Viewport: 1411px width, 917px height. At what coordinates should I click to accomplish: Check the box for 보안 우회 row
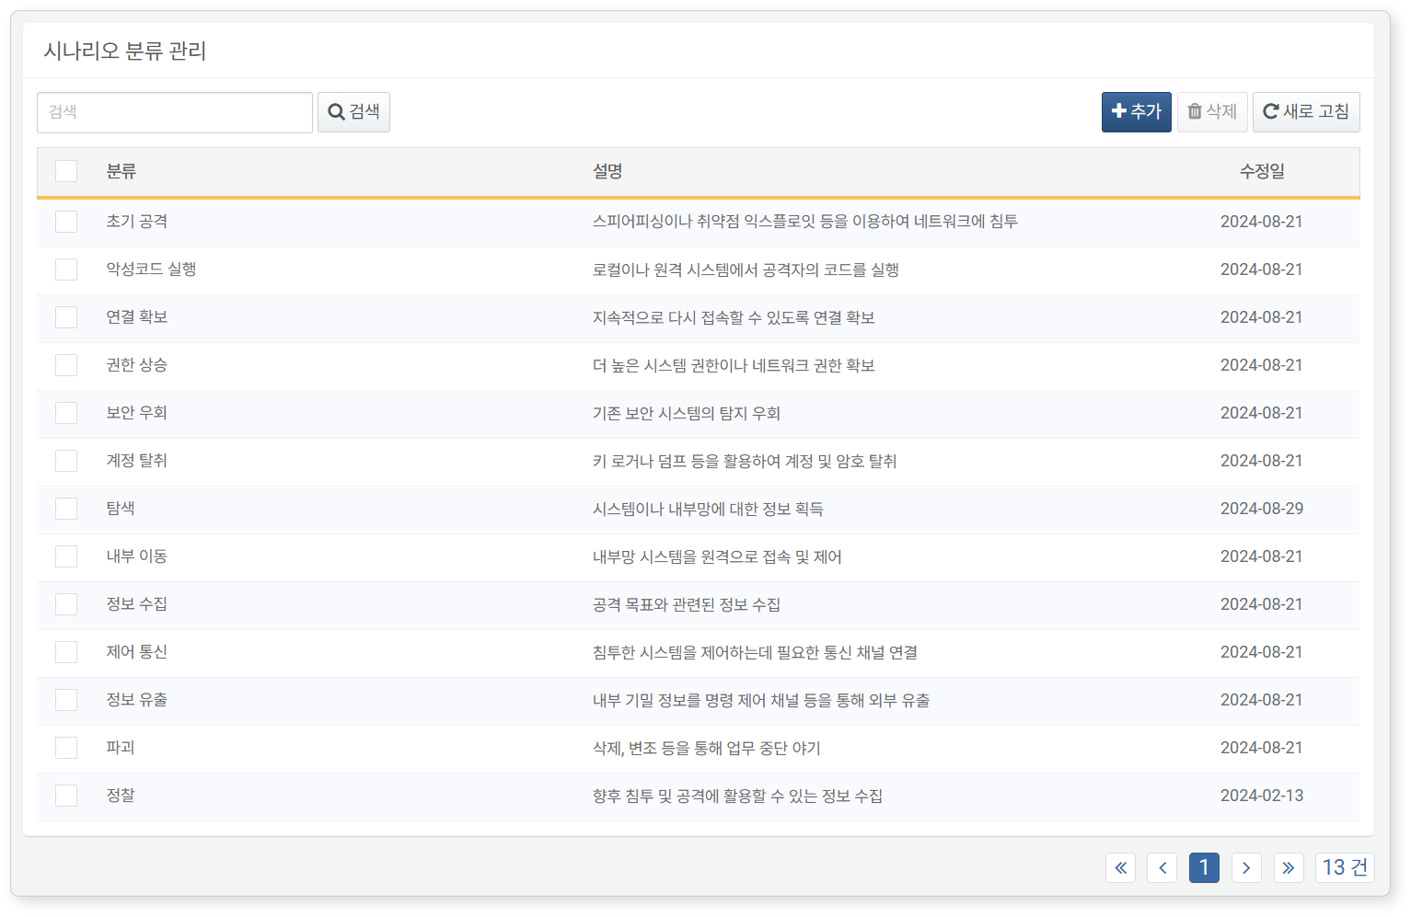click(x=66, y=413)
